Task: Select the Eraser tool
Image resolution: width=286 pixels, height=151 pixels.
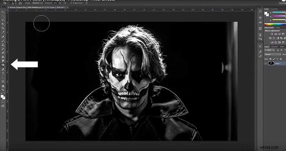Action: click(x=3, y=53)
